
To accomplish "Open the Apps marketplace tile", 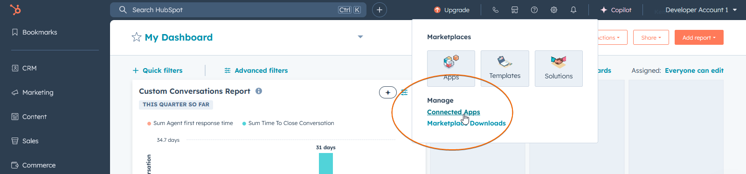I will 451,68.
